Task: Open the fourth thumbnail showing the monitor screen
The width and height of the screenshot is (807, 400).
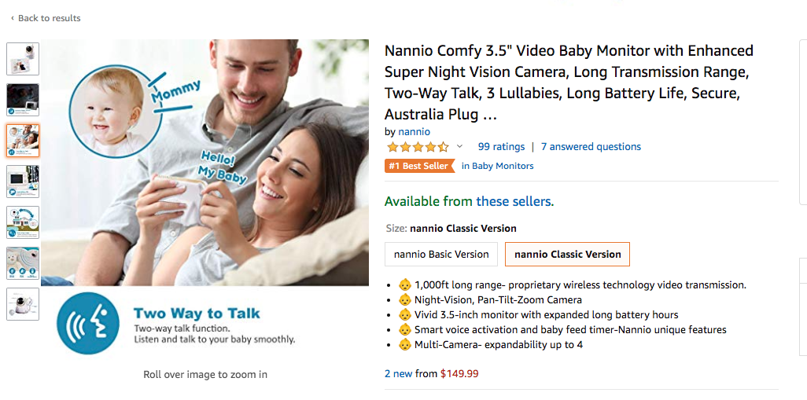Action: click(x=23, y=182)
